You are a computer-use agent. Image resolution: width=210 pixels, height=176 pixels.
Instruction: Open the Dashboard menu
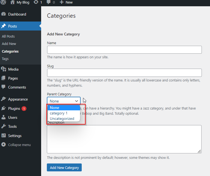click(x=17, y=14)
